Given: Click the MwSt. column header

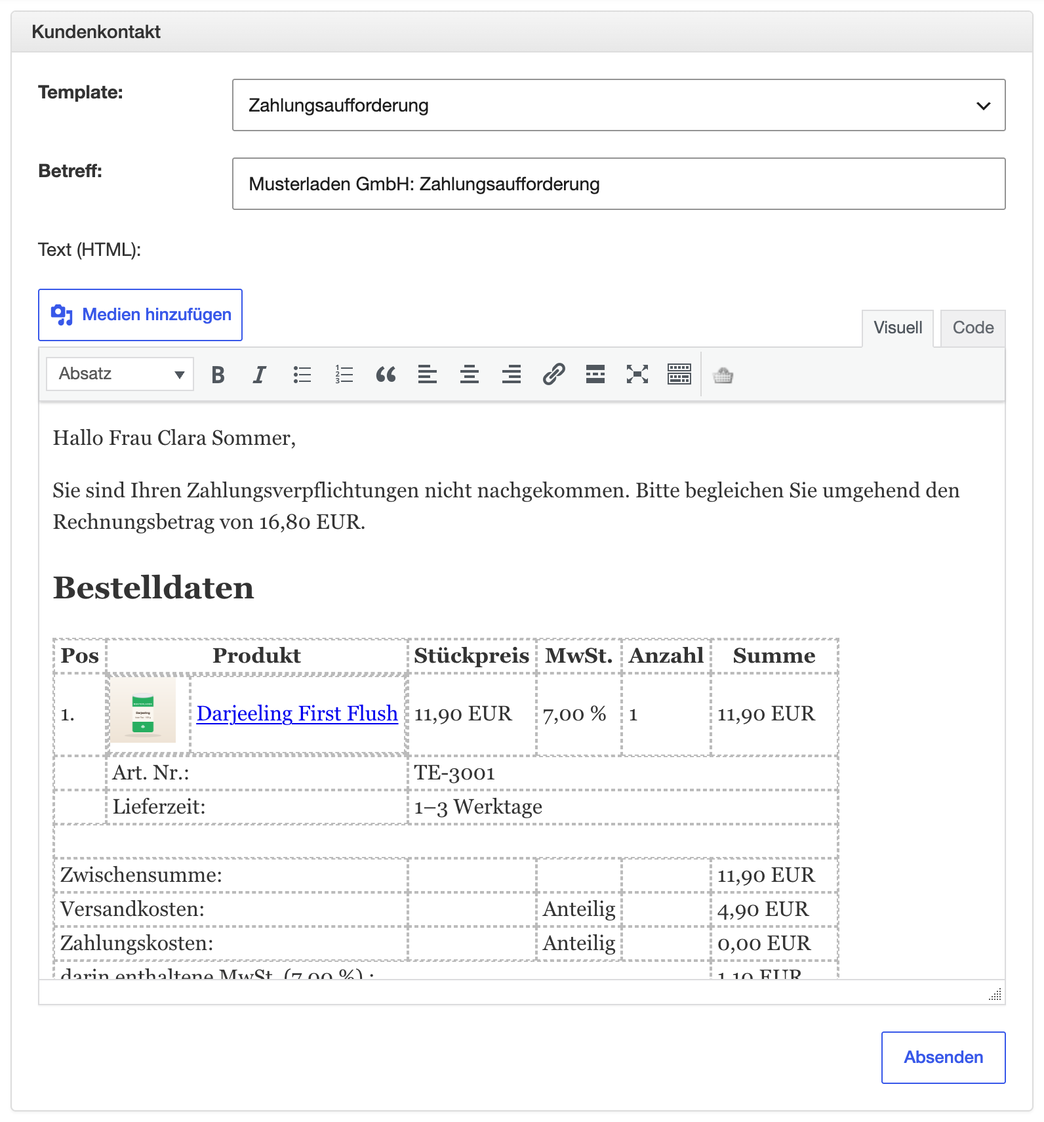Looking at the screenshot, I should coord(579,655).
